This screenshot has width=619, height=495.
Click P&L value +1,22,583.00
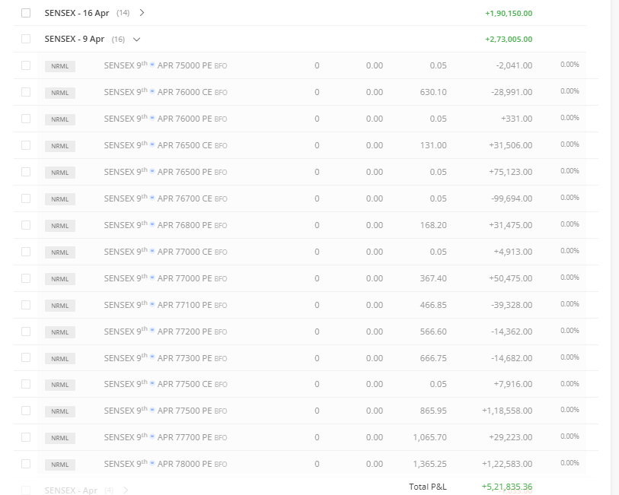507,464
